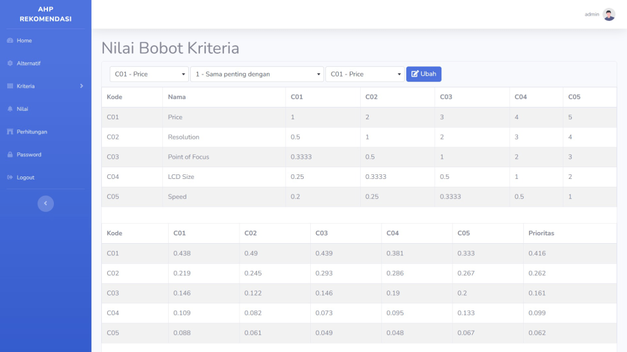This screenshot has width=627, height=352.
Task: Click the admin username label
Action: 592,14
